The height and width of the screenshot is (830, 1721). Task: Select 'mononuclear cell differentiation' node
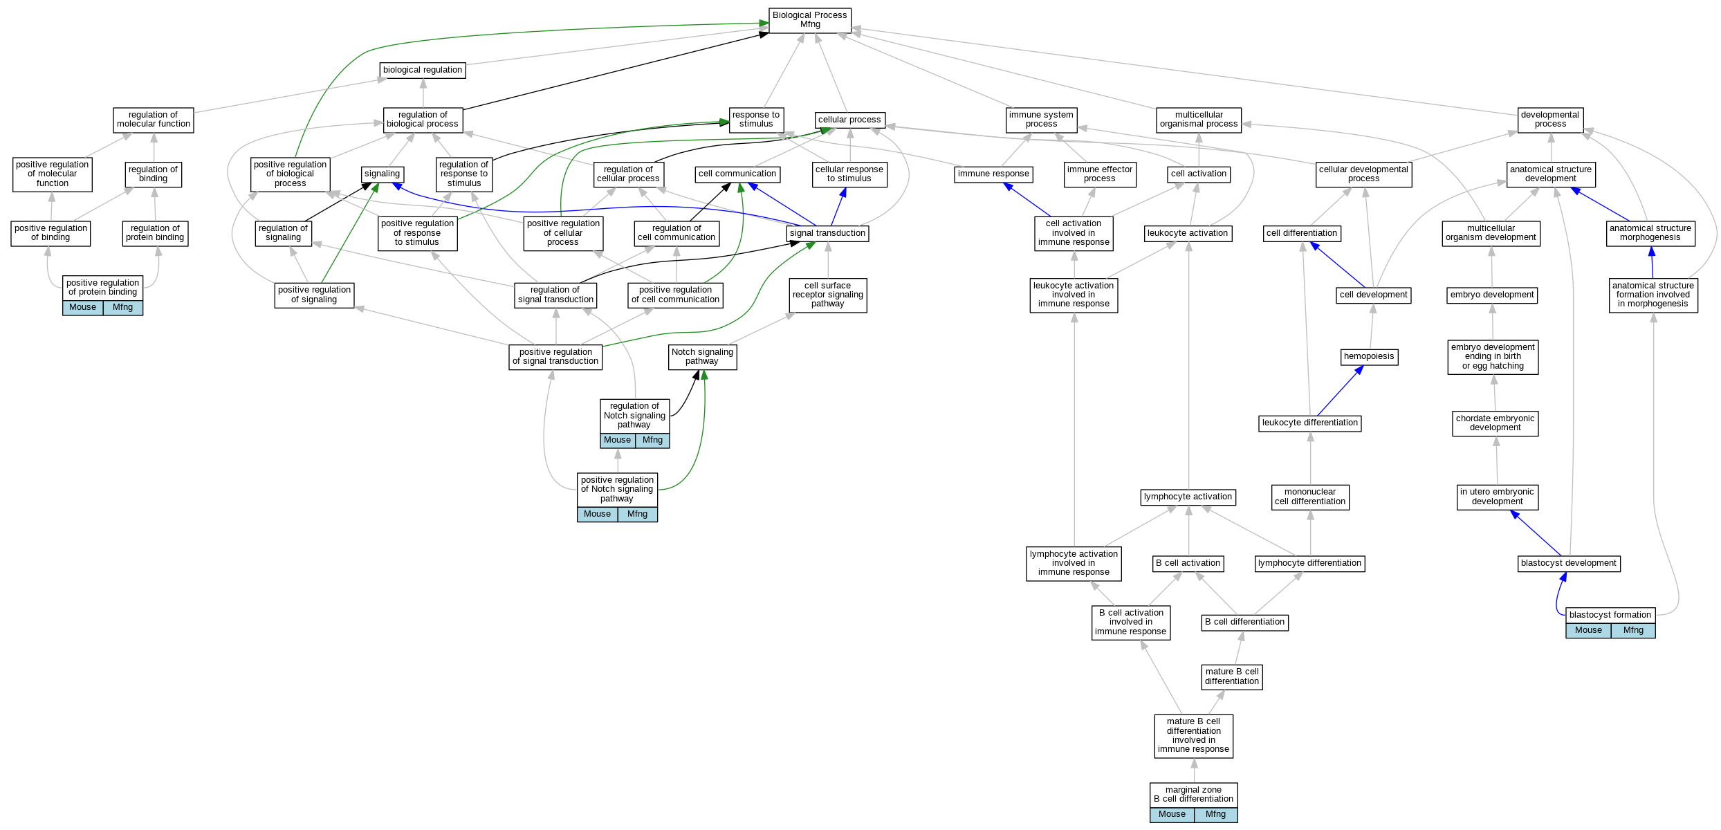(x=1310, y=497)
